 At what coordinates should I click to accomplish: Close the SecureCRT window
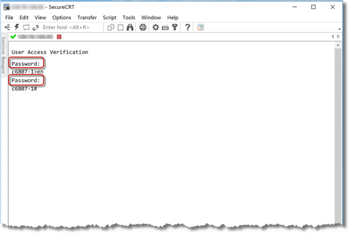[x=333, y=7]
